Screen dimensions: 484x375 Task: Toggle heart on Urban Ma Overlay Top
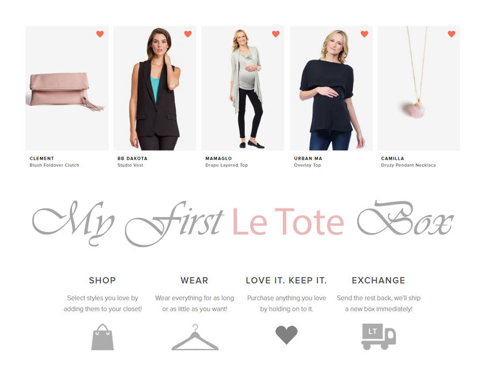pyautogui.click(x=364, y=34)
